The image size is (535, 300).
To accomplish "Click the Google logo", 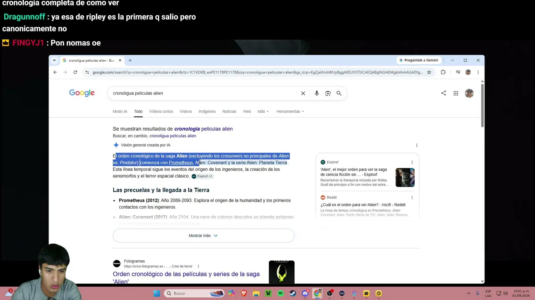I will click(82, 93).
